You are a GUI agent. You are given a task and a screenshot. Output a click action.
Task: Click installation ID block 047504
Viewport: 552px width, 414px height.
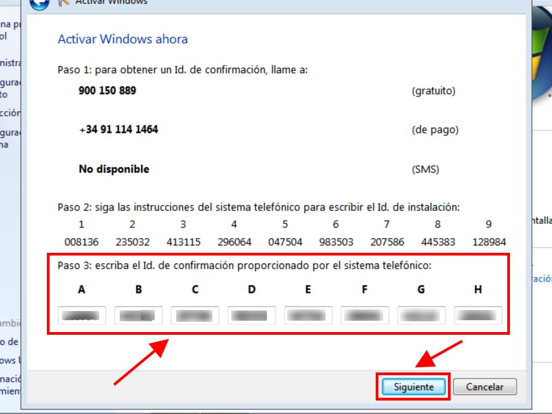[285, 242]
